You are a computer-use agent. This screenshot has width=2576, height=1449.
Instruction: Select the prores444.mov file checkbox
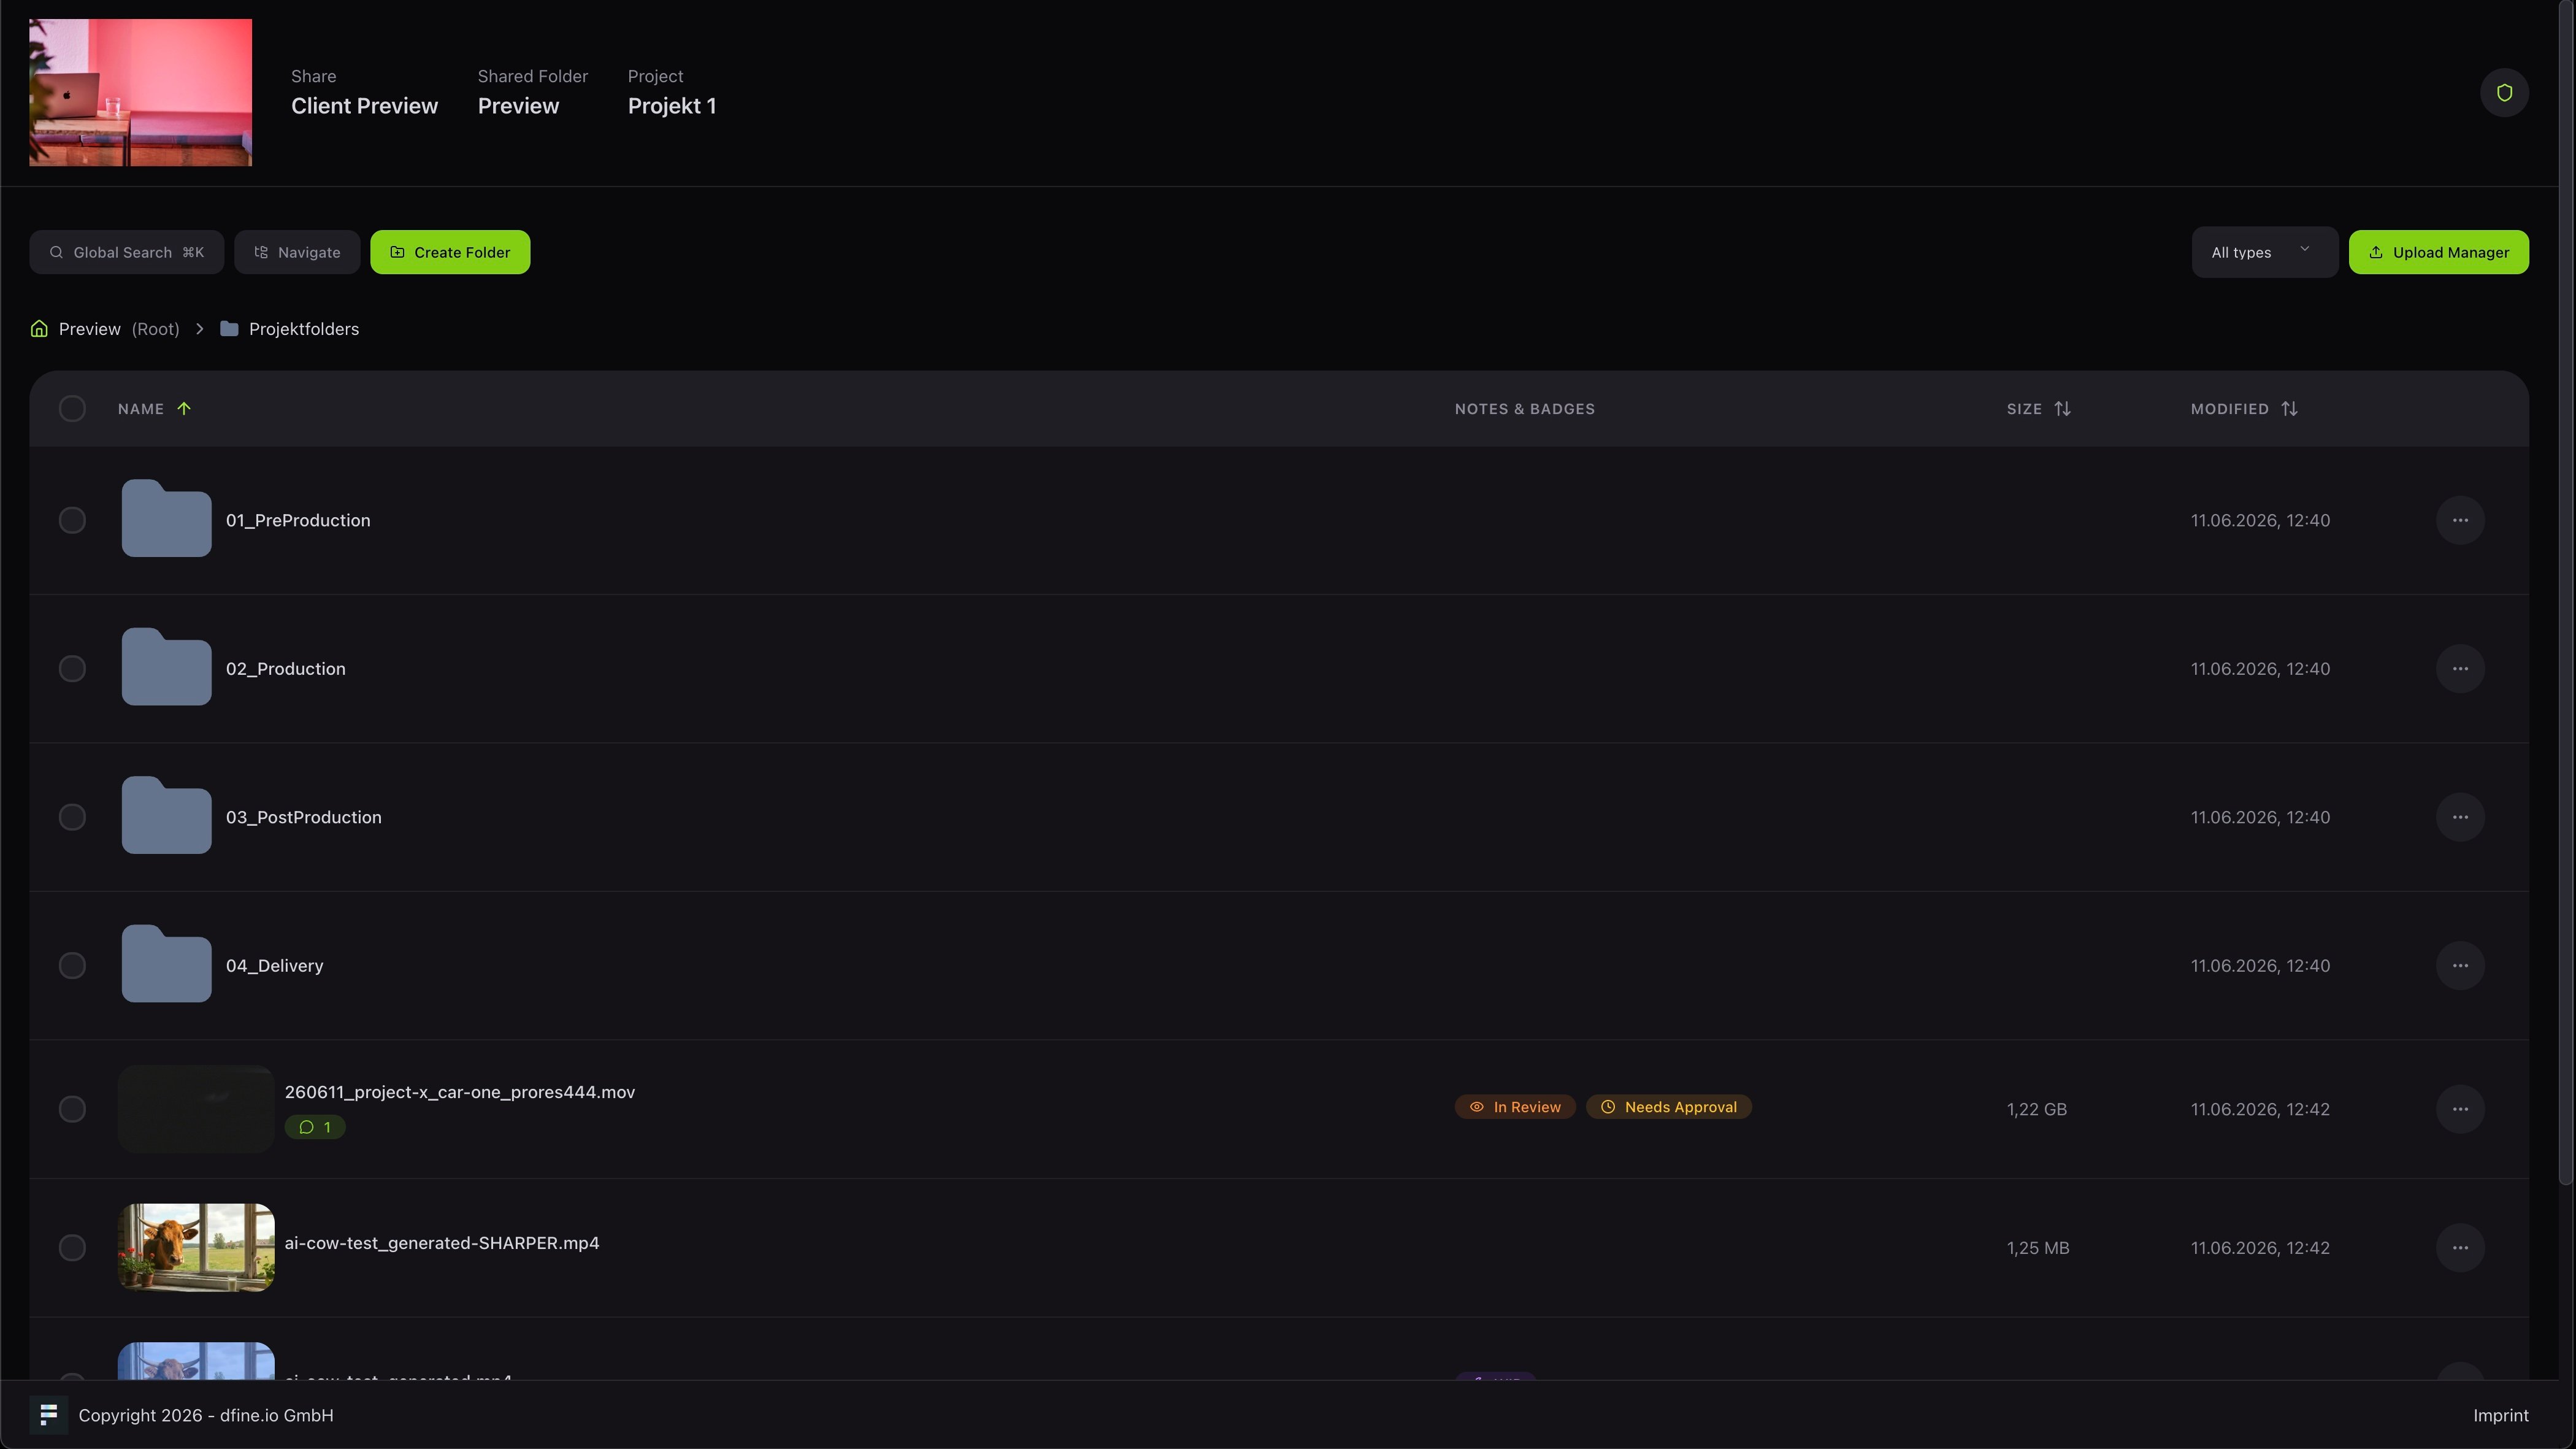pyautogui.click(x=72, y=1109)
